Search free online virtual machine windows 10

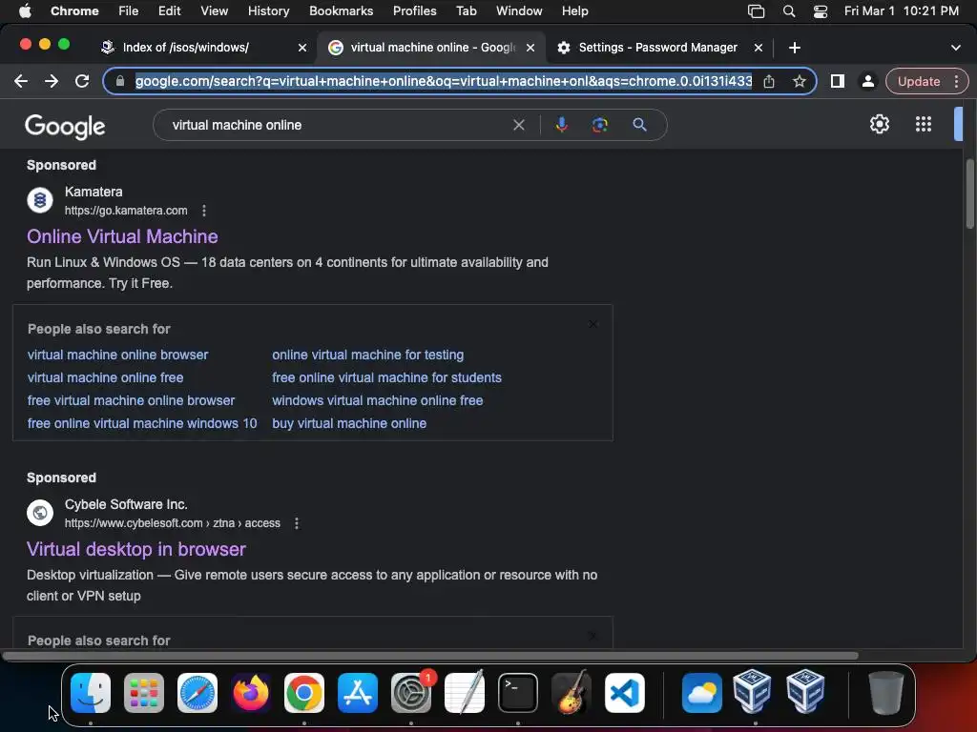[142, 423]
